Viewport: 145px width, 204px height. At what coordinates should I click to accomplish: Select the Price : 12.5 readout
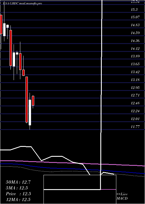pos(18,194)
